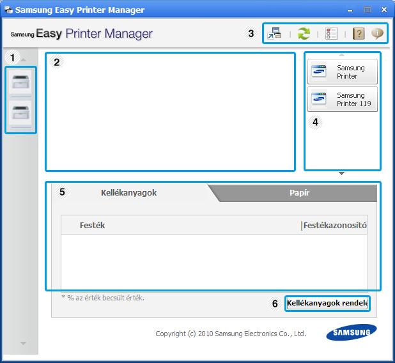Click the Kellékanyagok rendelése button
Viewport: 395px width, 363px height.
coord(327,303)
